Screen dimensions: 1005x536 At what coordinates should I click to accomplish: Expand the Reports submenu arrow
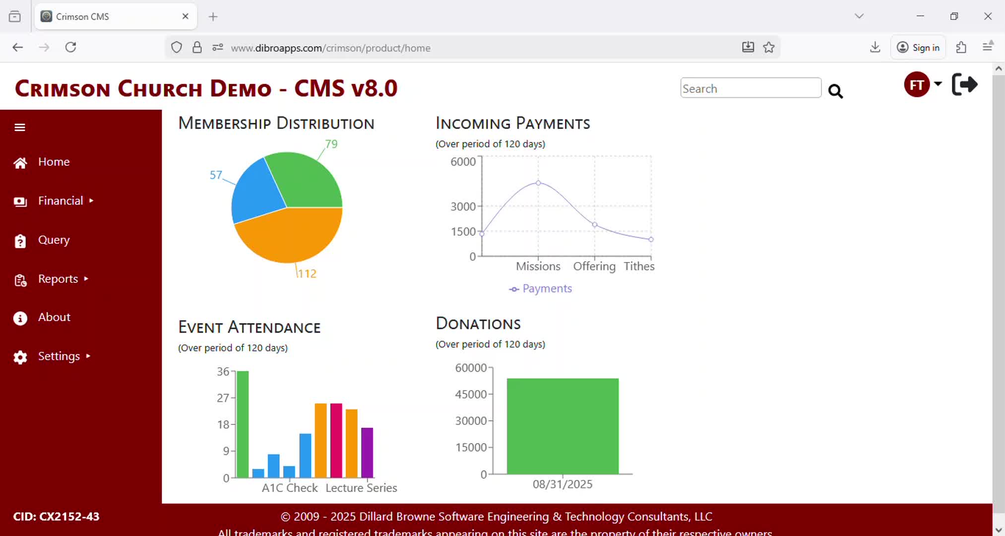point(86,279)
